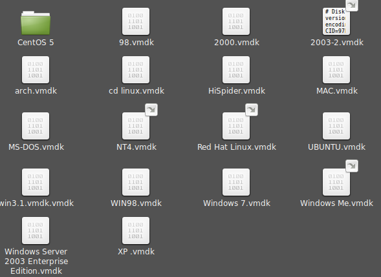Click the symlink arrow emblem on Red Hat Linux.vmdk

click(x=252, y=110)
